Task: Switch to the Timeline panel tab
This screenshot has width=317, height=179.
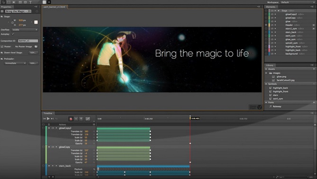Action: click(48, 113)
